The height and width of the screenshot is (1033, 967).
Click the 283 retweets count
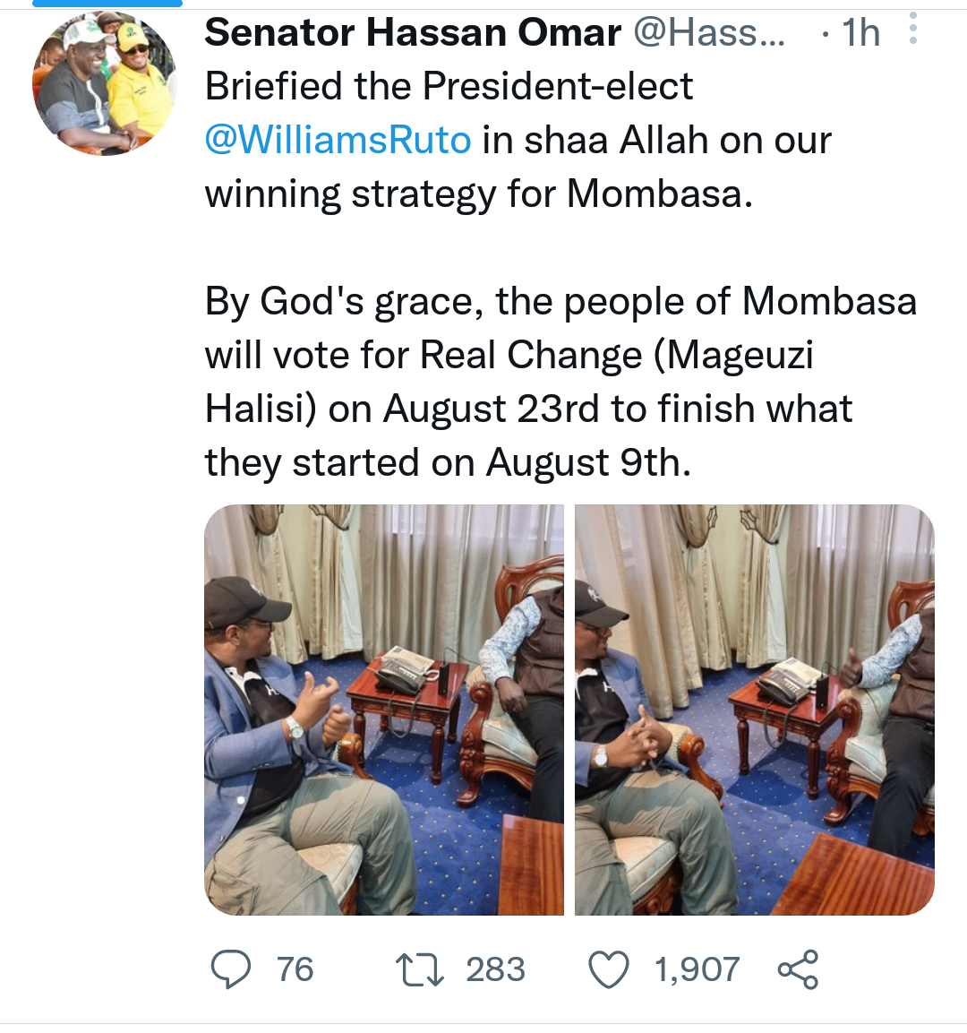coord(495,969)
